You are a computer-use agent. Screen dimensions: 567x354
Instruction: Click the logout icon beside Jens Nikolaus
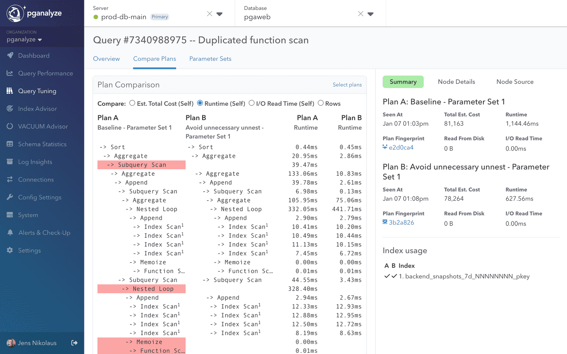point(74,343)
